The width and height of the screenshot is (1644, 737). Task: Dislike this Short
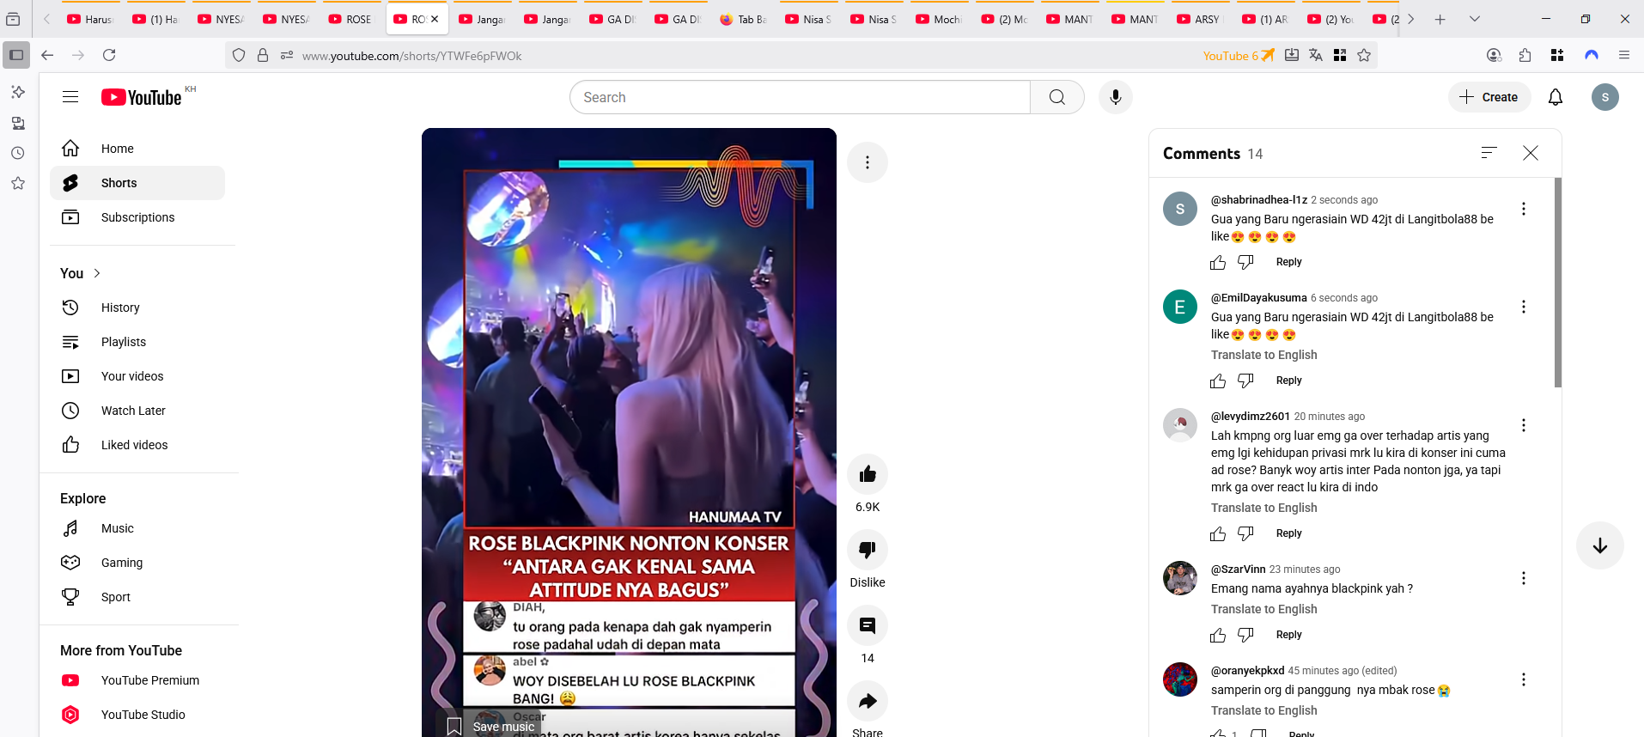868,550
